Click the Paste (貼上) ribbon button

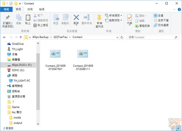pos(28,19)
